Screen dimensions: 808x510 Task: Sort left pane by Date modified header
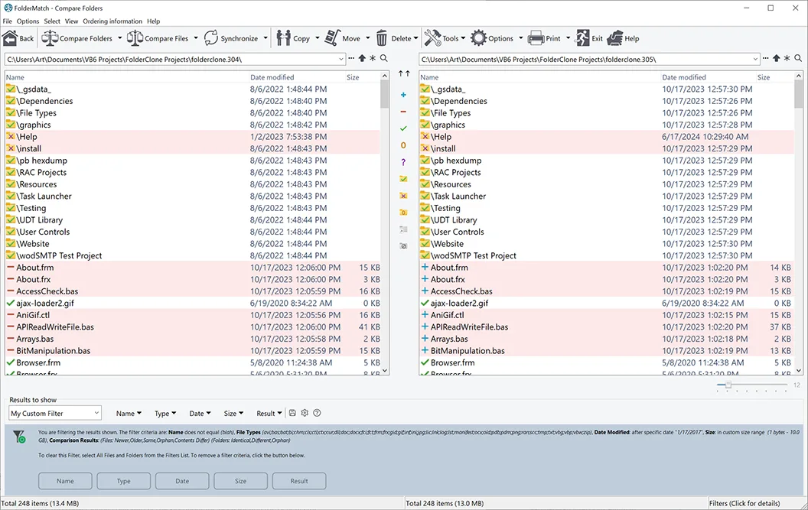(x=272, y=77)
